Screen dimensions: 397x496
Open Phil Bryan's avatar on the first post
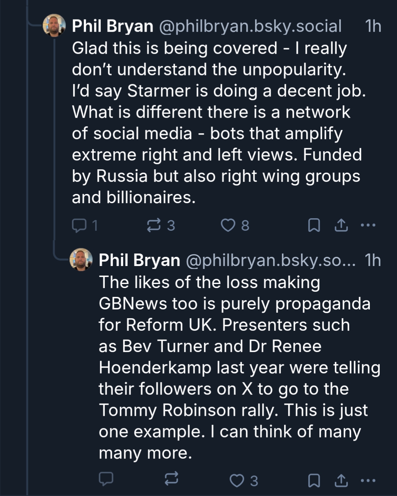(54, 26)
